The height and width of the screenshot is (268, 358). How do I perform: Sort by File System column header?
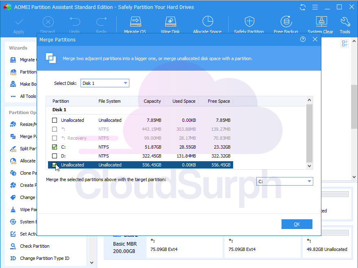(x=109, y=101)
